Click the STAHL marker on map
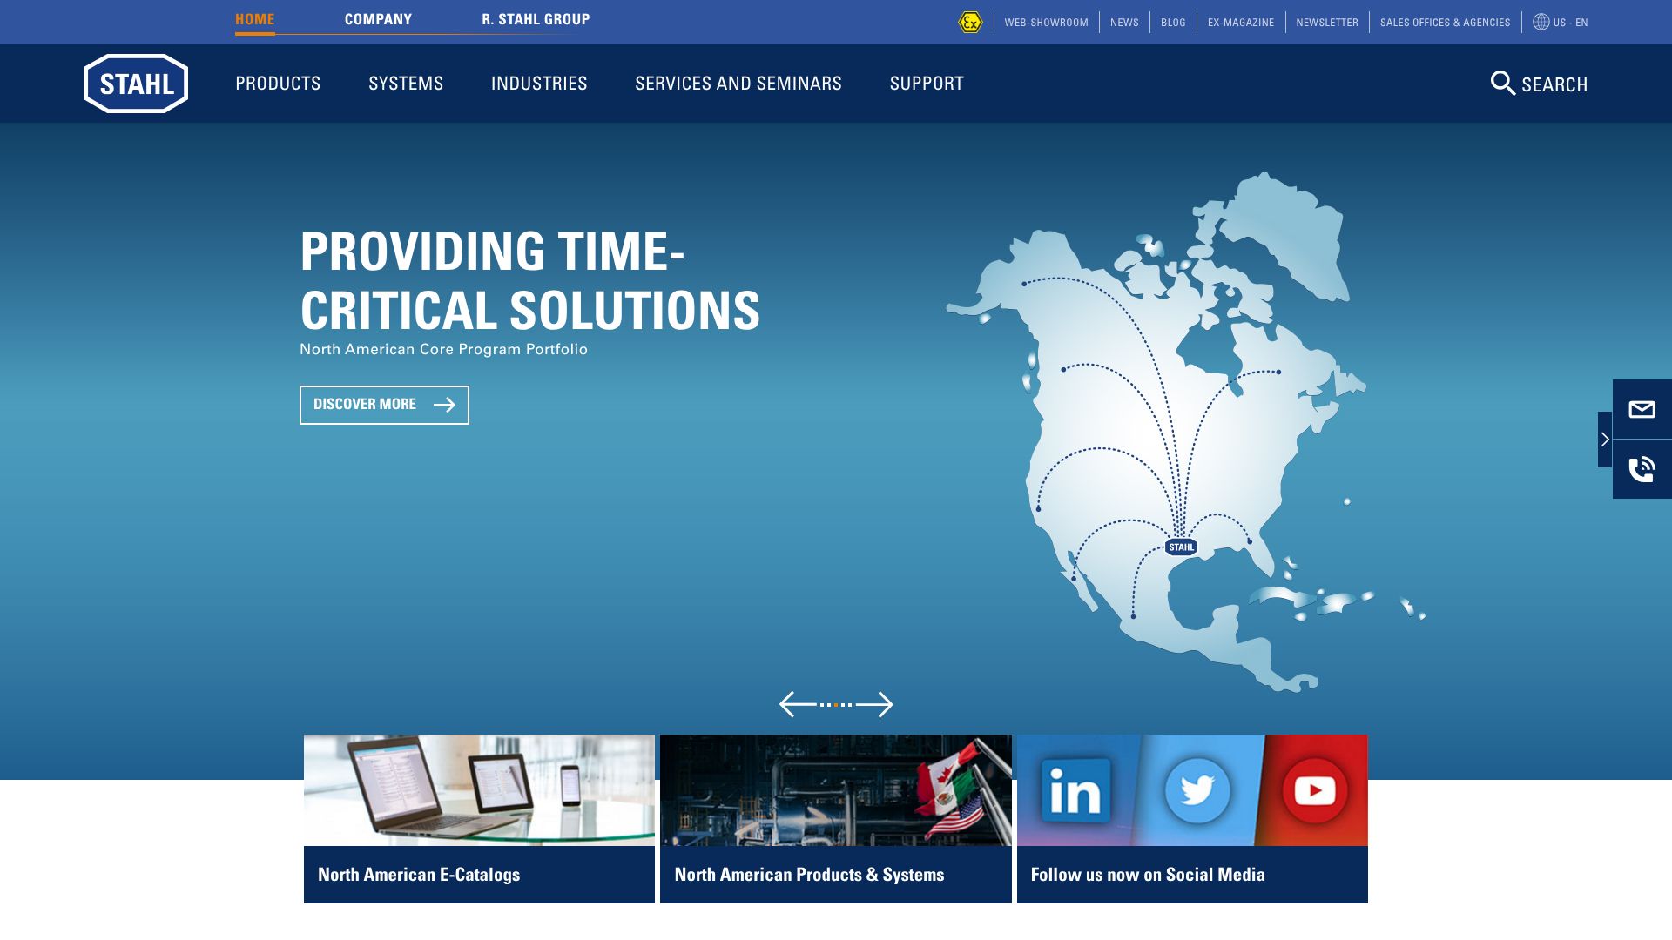 [1181, 547]
